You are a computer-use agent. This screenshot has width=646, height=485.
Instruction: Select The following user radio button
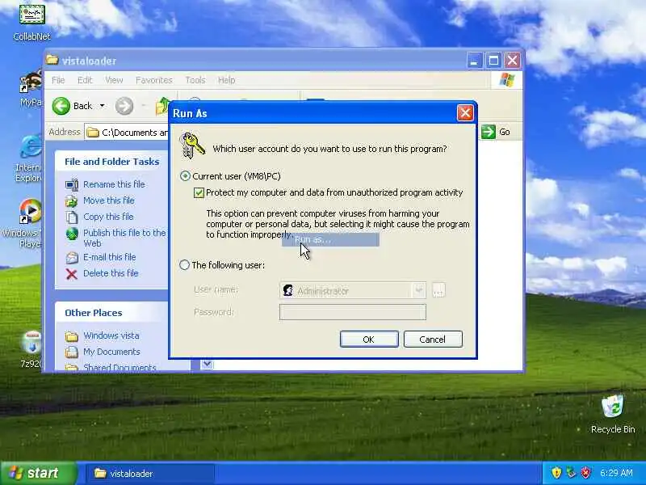click(184, 265)
